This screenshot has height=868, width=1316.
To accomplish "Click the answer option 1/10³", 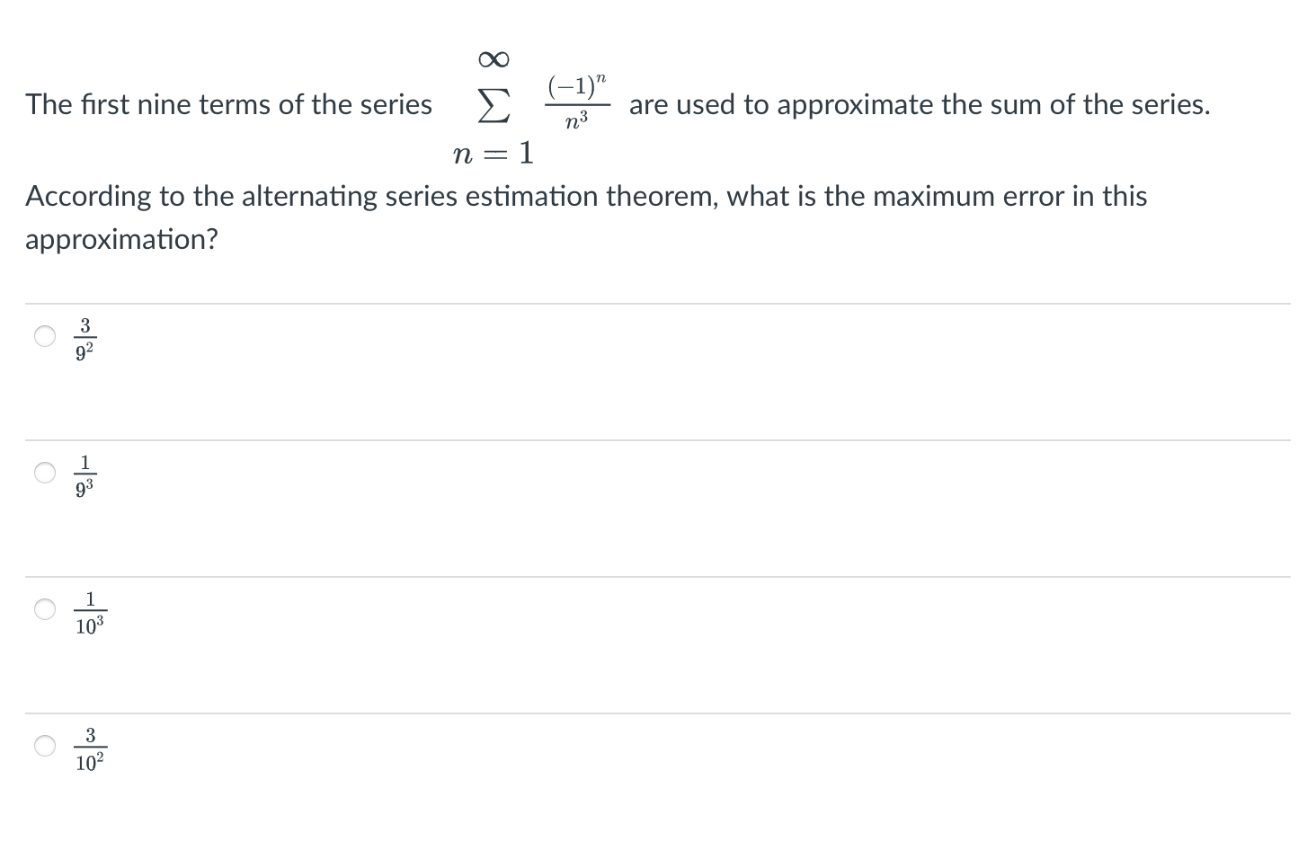I will (89, 612).
